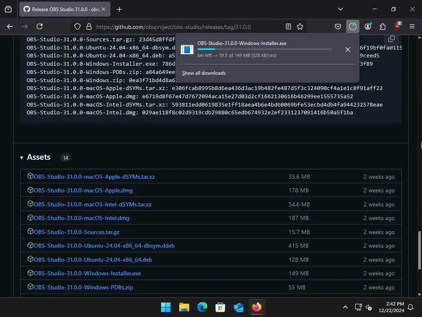The image size is (422, 317).
Task: View site security padlock info
Action: (89, 27)
